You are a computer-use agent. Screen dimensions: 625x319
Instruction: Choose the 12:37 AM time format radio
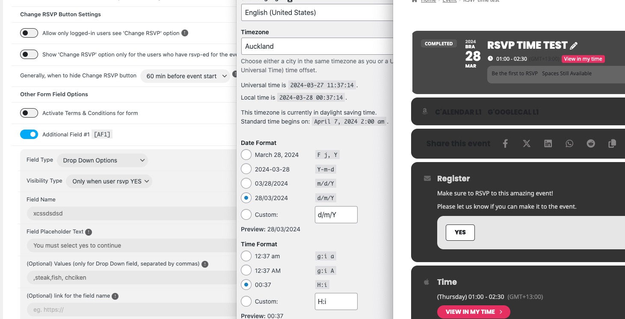click(246, 271)
